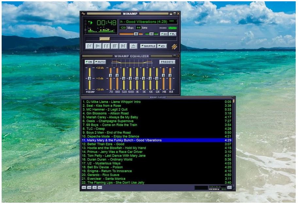The image size is (299, 205).
Task: Open the playlist SEL selection menu
Action: pyautogui.click(x=94, y=187)
